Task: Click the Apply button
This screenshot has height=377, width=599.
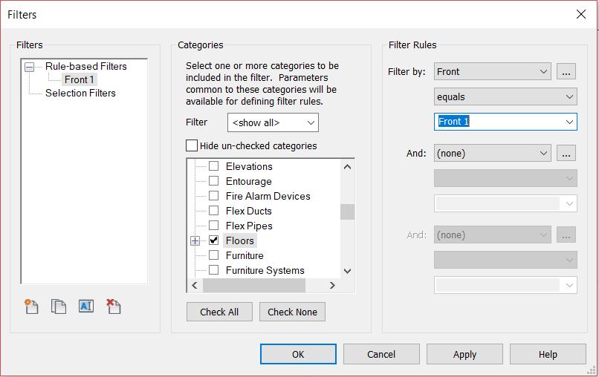Action: 464,354
